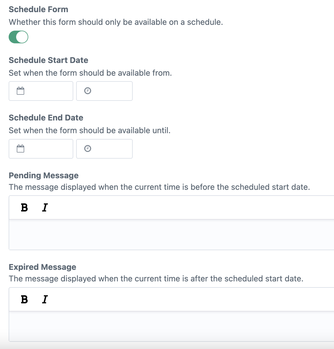
Task: Click the Schedule End Date description text
Action: [90, 130]
